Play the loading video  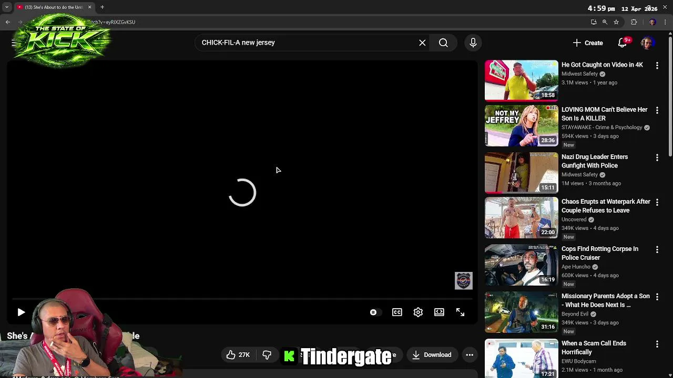coord(21,312)
